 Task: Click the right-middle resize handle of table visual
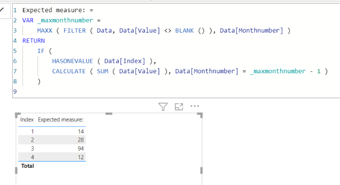click(x=202, y=171)
